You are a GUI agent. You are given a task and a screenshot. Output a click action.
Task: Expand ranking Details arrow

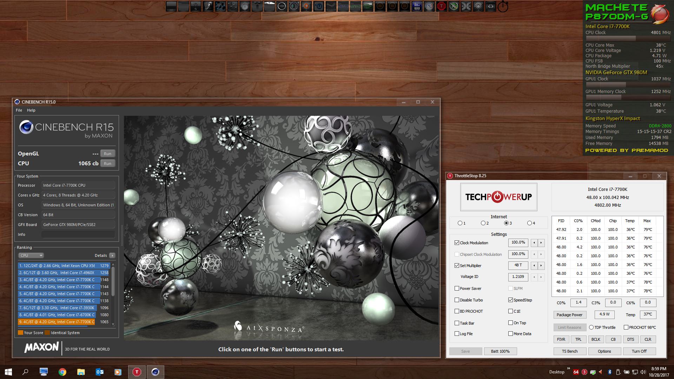112,255
